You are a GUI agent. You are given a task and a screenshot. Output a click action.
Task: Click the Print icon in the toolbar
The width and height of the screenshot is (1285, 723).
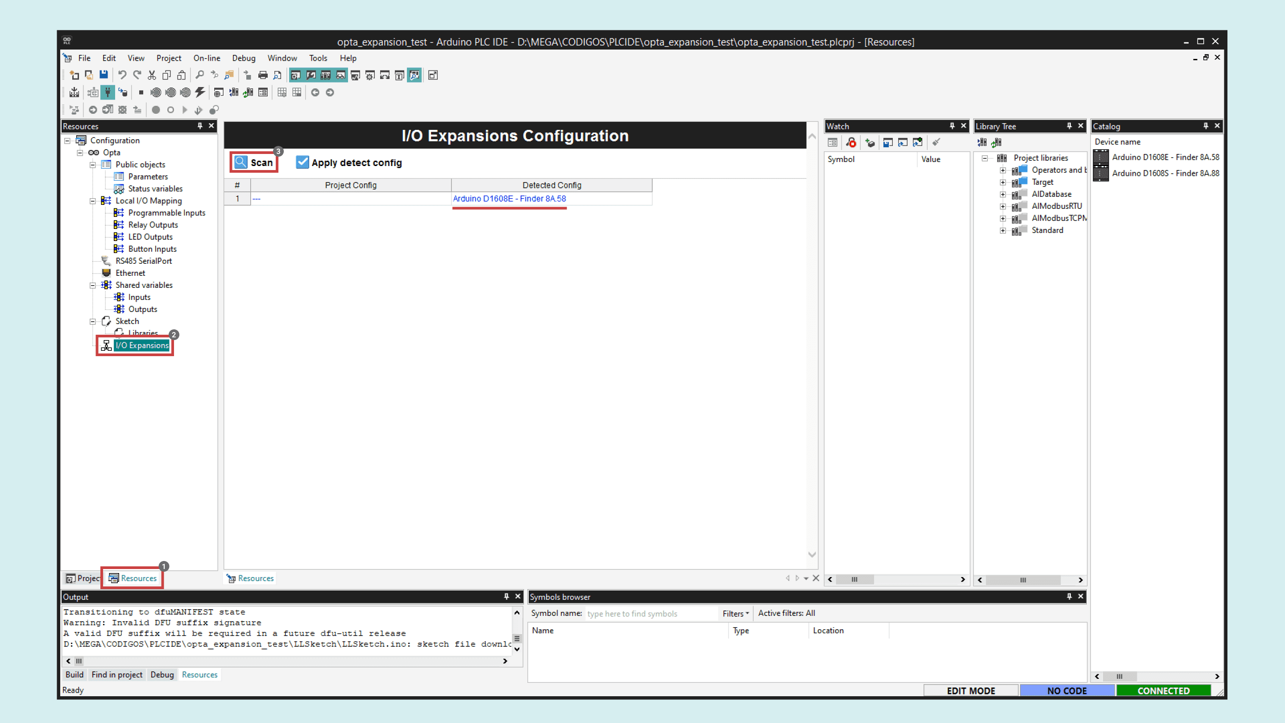point(263,75)
